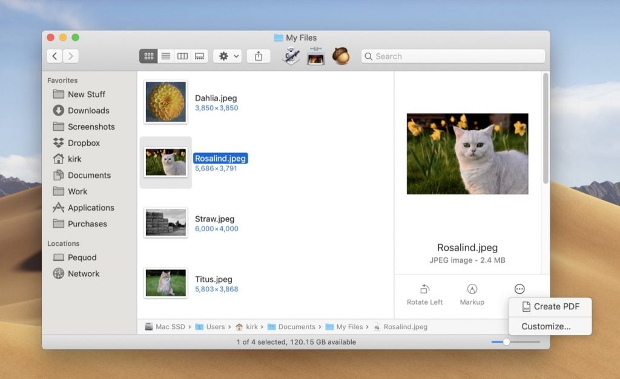The width and height of the screenshot is (620, 379).
Task: Launch the Automator robot icon in toolbar
Action: [x=291, y=56]
